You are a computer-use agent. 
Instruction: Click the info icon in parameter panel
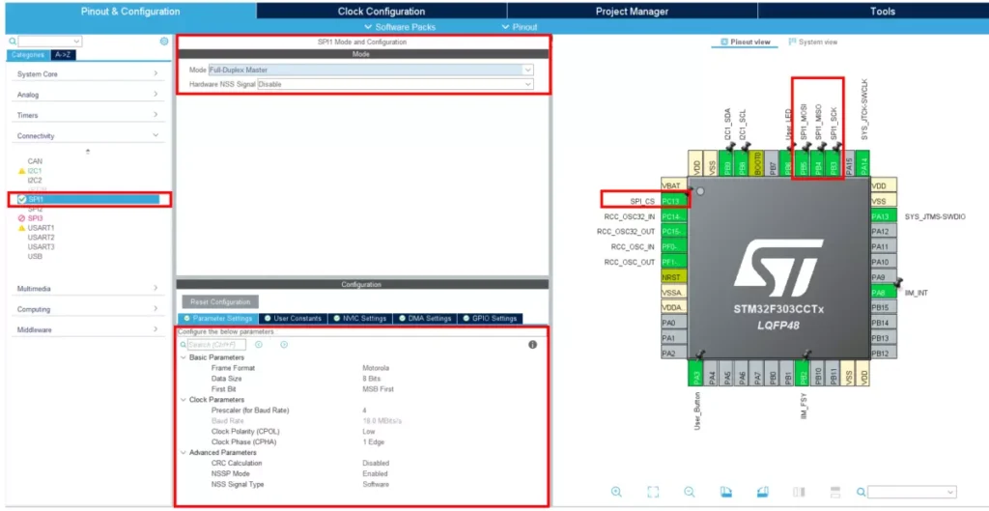[x=532, y=344]
